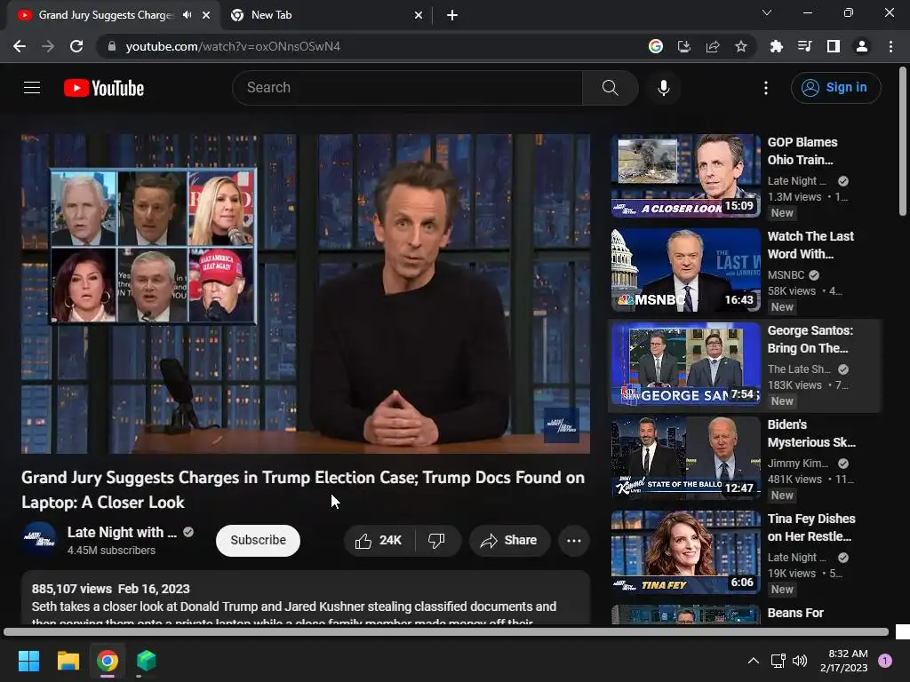Open volume control in system tray
Image resolution: width=910 pixels, height=682 pixels.
coord(800,661)
